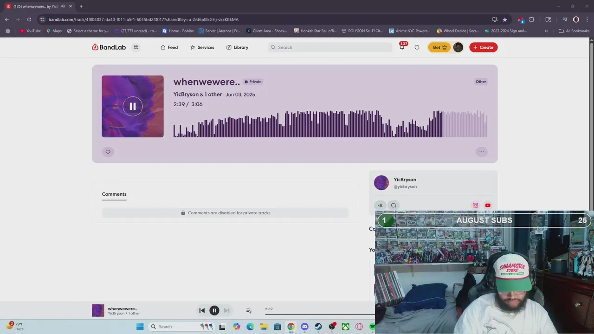
Task: Open YicBryson's Instagram link
Action: (x=475, y=205)
